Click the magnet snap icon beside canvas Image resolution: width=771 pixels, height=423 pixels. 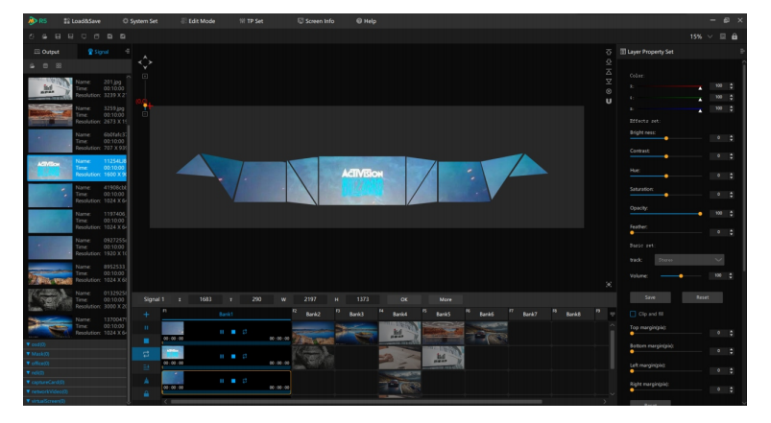[609, 102]
